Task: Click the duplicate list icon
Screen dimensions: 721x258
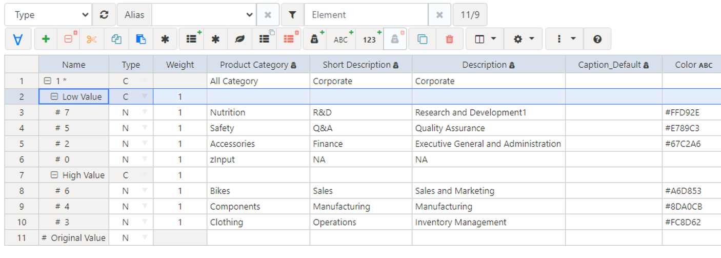Action: point(265,39)
